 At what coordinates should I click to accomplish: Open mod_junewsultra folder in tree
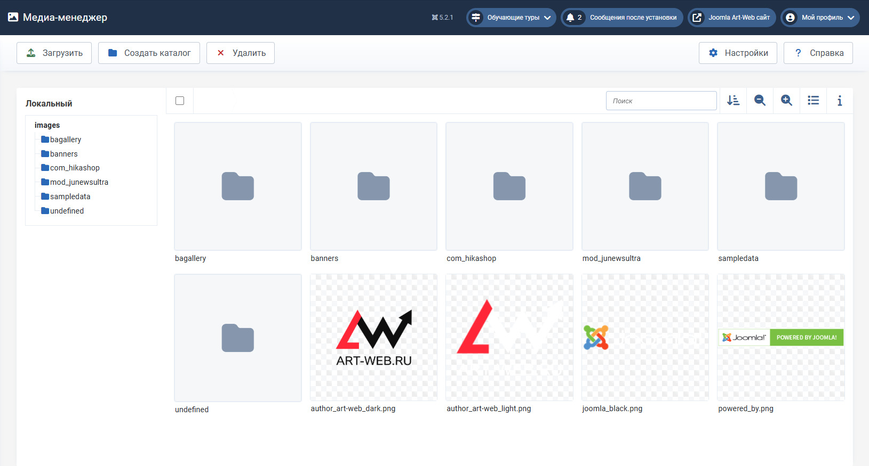tap(75, 182)
